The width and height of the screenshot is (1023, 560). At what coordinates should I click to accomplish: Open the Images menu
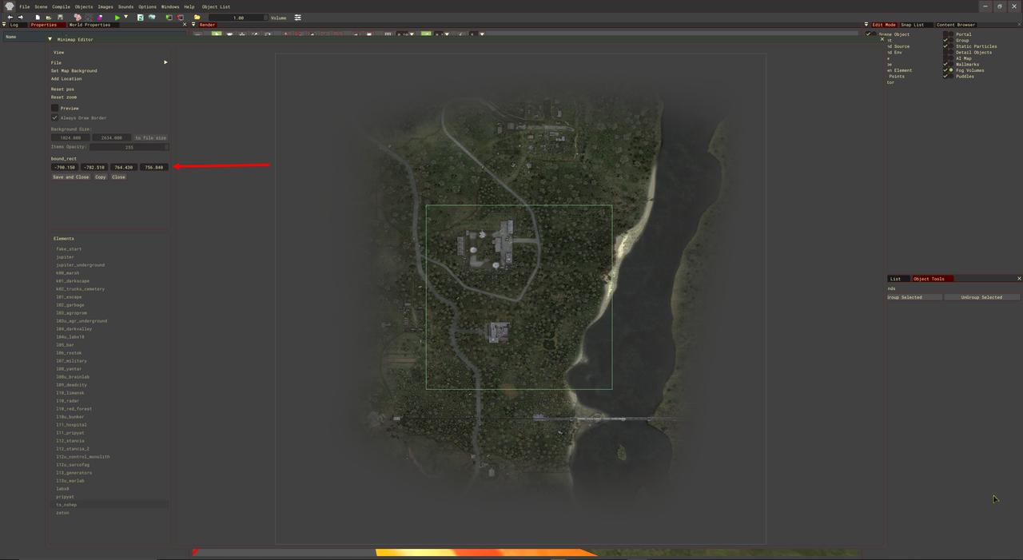(105, 6)
